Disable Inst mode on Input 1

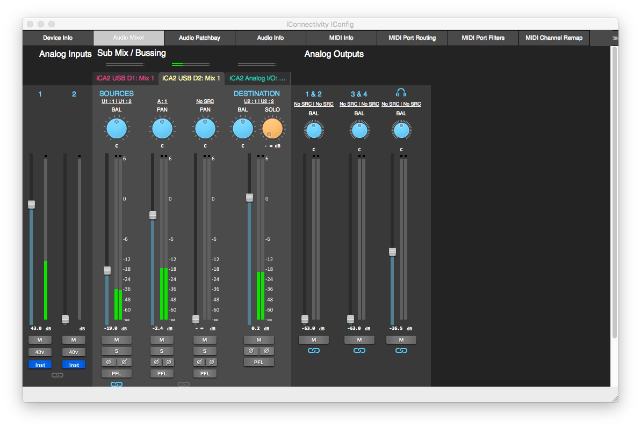(40, 365)
